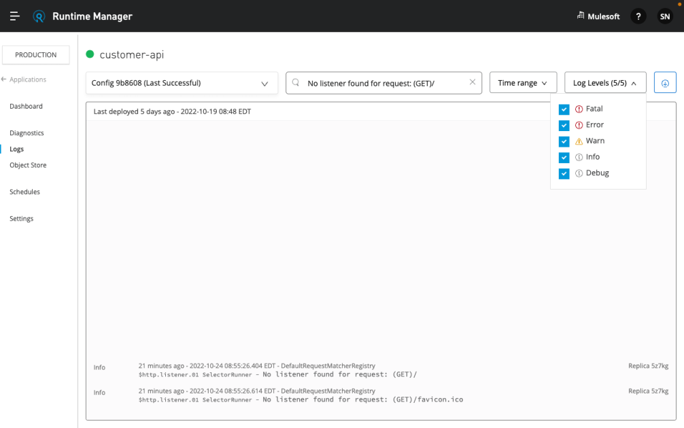This screenshot has height=428, width=684.
Task: Disable the Debug log level
Action: pos(564,173)
